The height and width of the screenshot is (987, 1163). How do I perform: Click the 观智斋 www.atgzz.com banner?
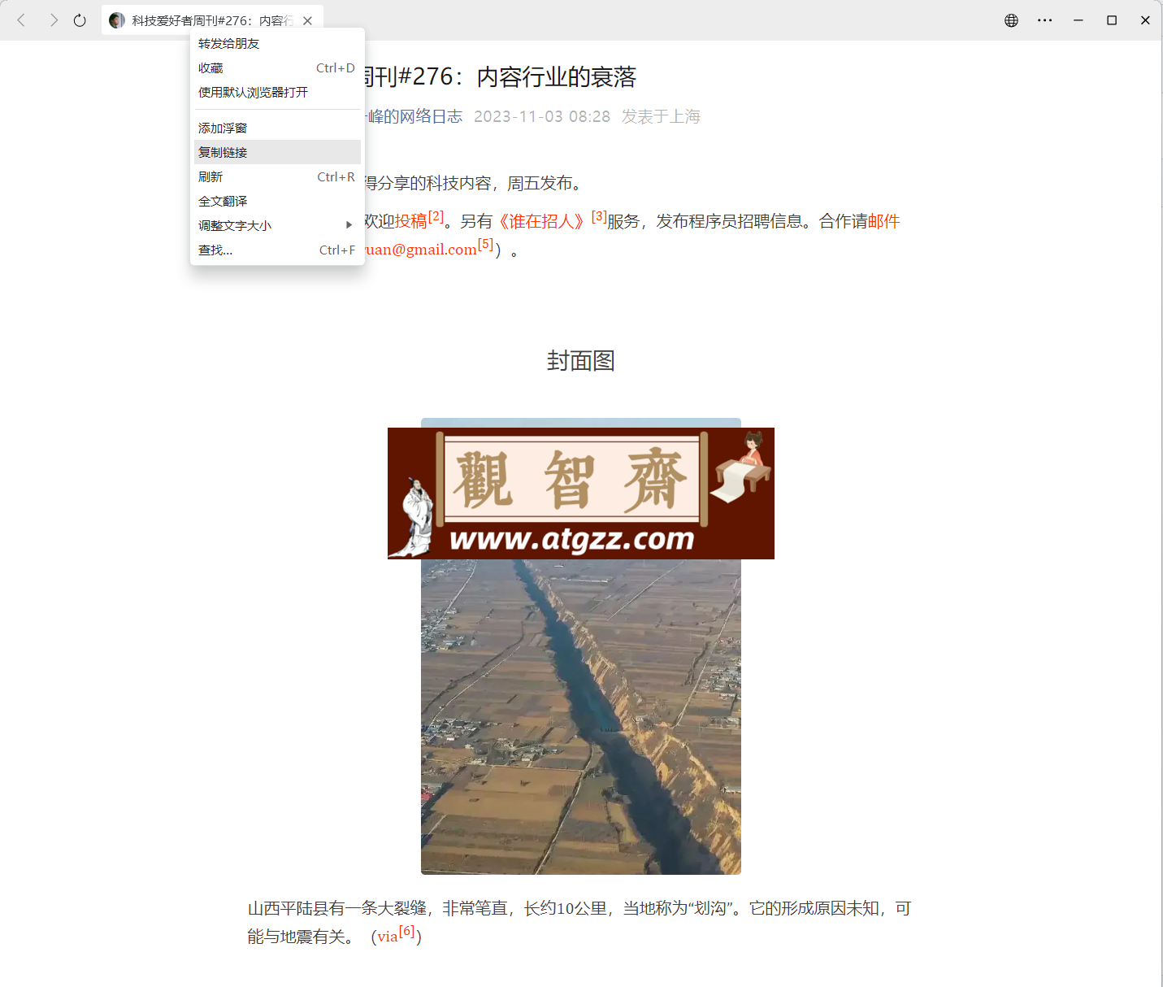[581, 493]
